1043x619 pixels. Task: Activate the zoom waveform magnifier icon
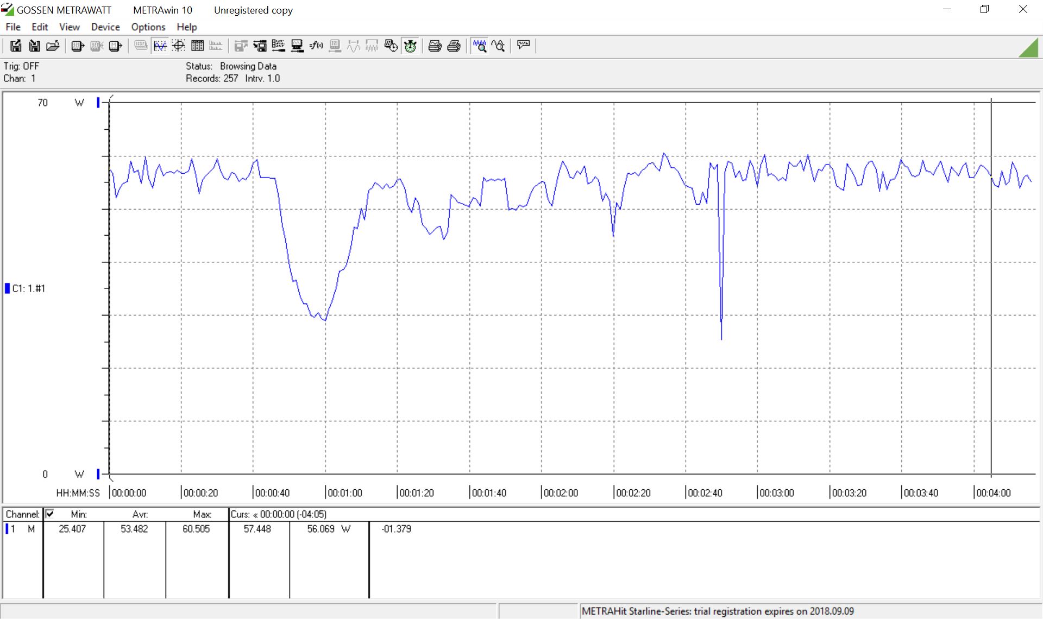[x=479, y=46]
